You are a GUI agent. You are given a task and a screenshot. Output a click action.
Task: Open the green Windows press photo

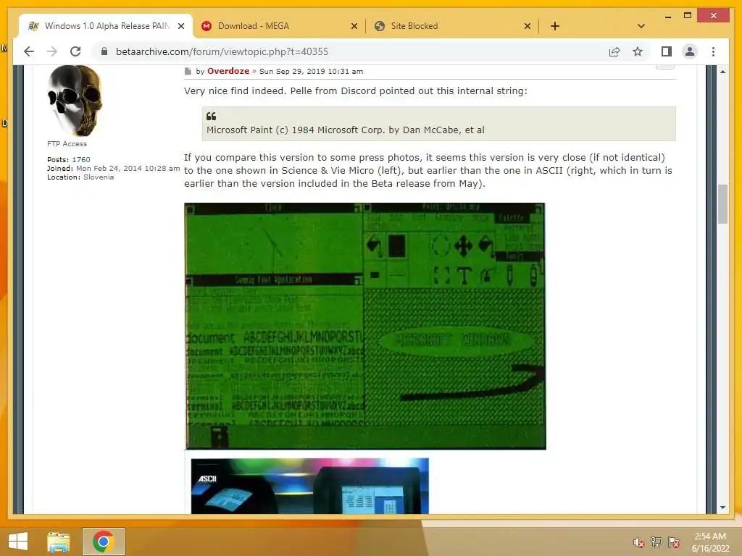(365, 327)
